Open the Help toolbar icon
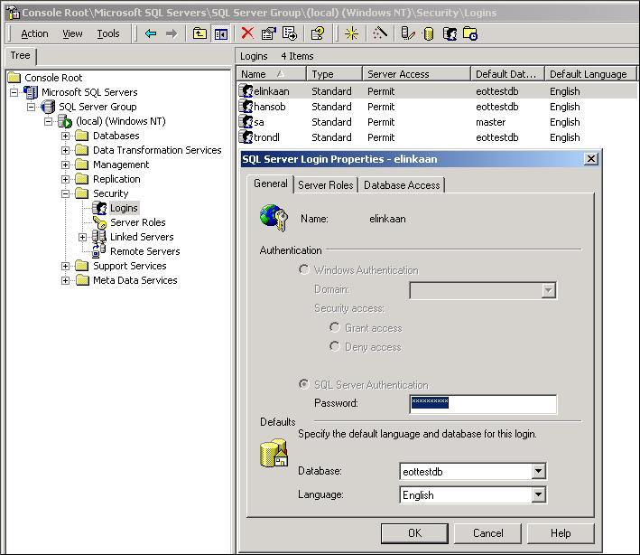Image resolution: width=640 pixels, height=555 pixels. (318, 33)
